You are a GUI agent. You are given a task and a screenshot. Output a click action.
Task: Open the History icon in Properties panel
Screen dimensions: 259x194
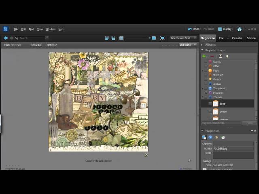point(223,137)
